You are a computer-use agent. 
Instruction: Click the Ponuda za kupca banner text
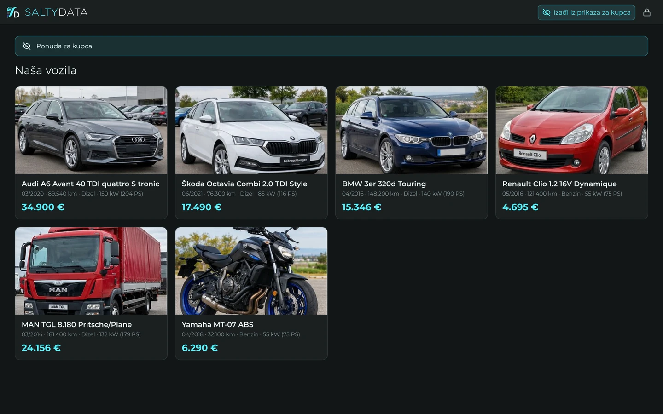pos(64,46)
